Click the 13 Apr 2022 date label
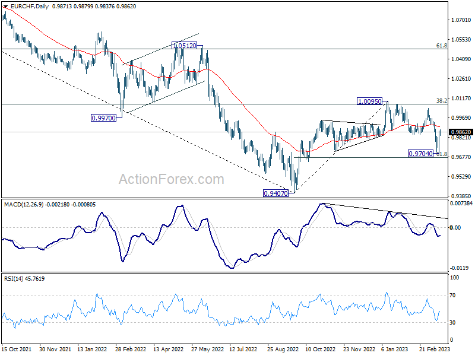 tap(169, 349)
